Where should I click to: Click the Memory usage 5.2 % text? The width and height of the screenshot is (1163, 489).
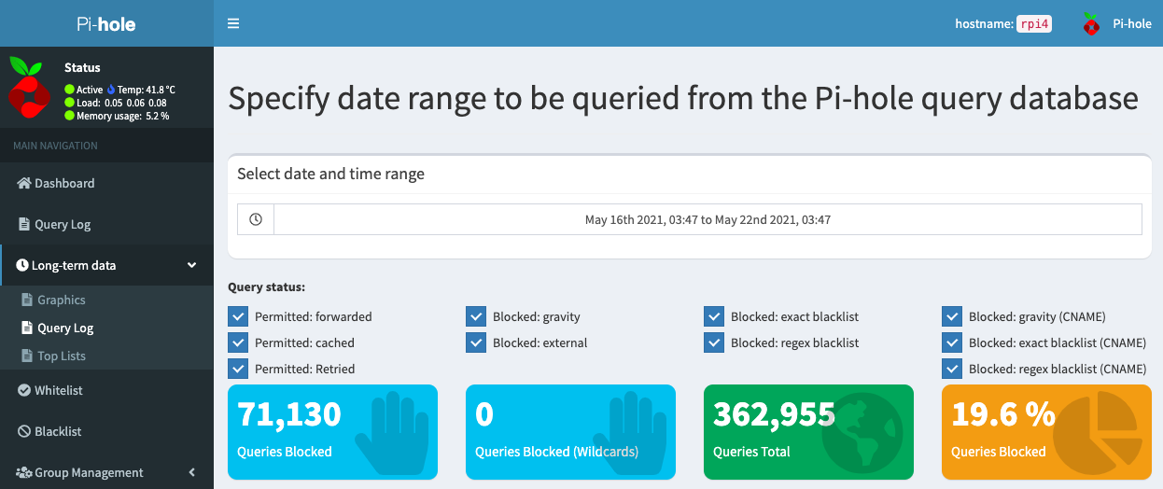tap(123, 116)
